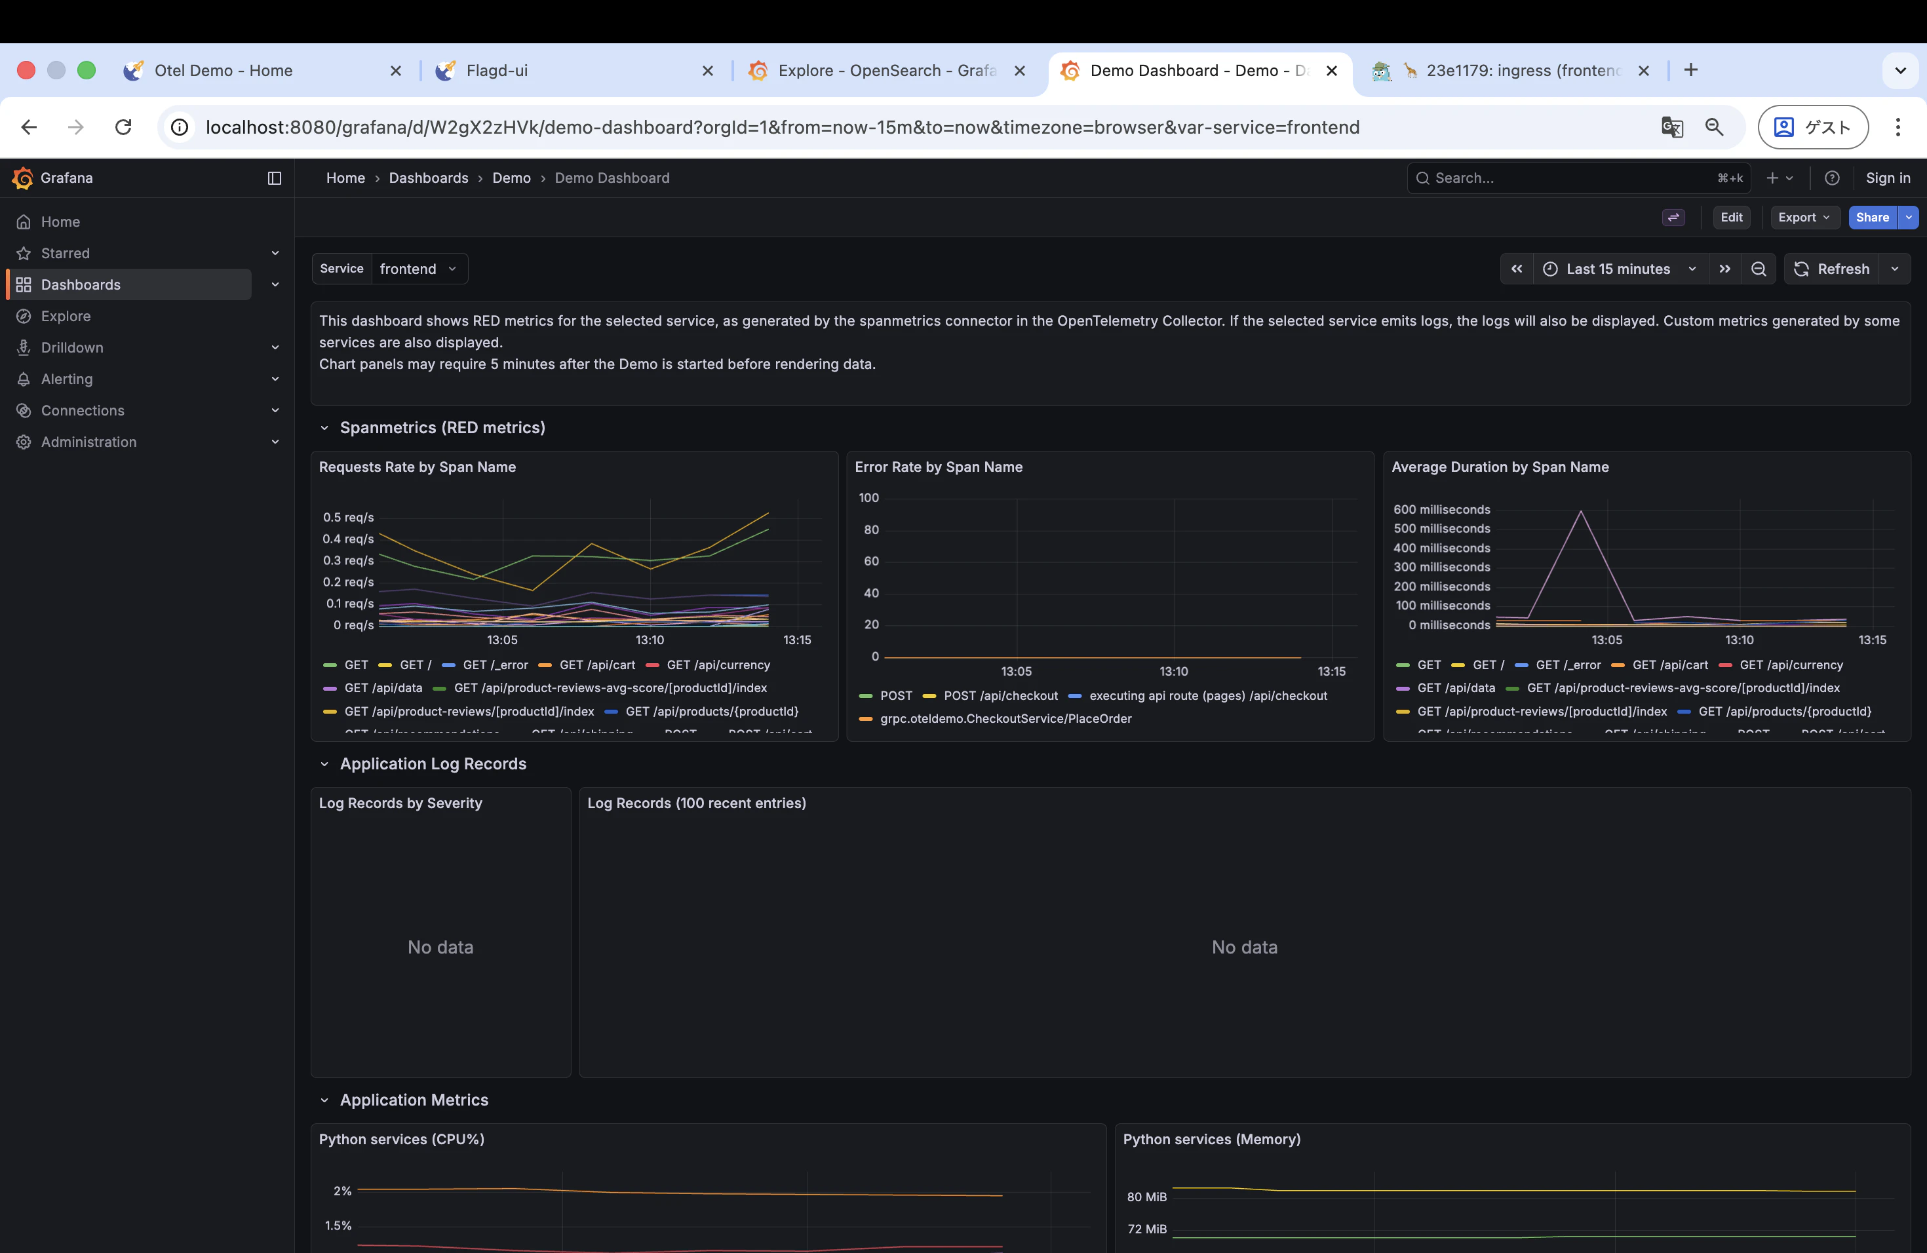The height and width of the screenshot is (1253, 1927).
Task: Click the browser translate page icon
Action: pyautogui.click(x=1672, y=127)
